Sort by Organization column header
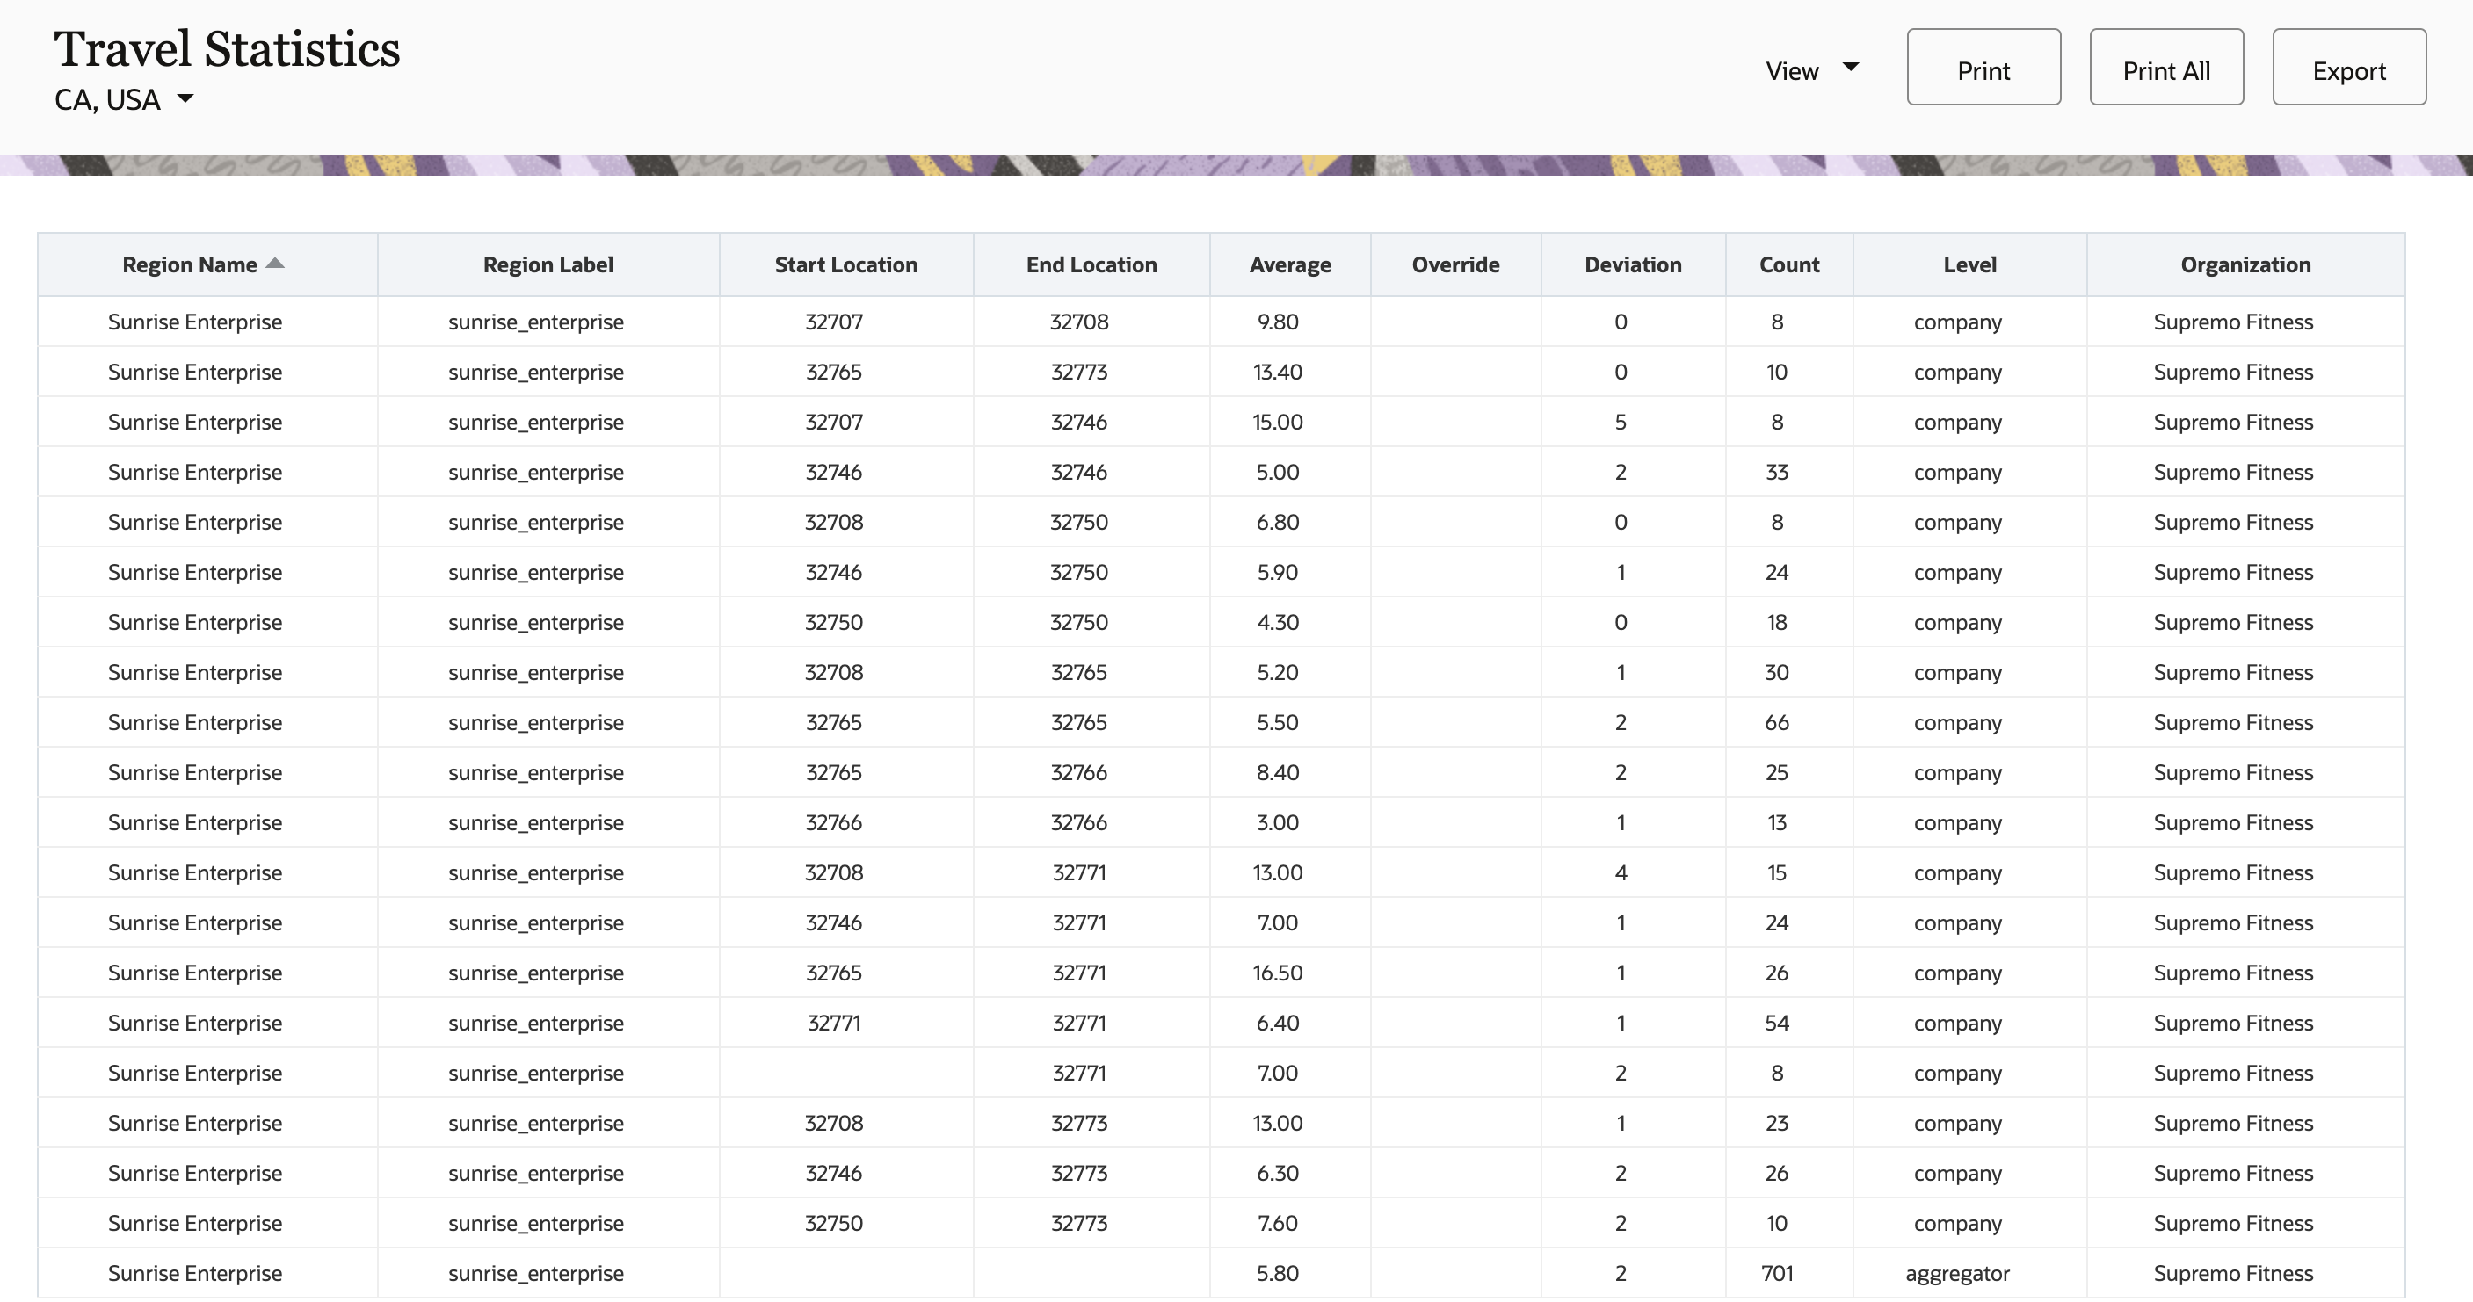Screen dimensions: 2473x1302 [2245, 264]
